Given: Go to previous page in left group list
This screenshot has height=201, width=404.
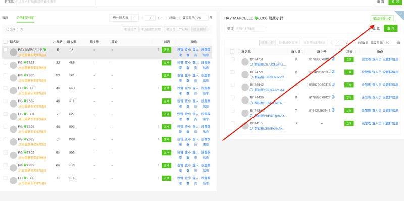Looking at the screenshot, I should tap(142, 18).
